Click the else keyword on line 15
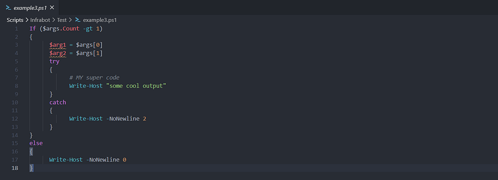The height and width of the screenshot is (180, 498). pyautogui.click(x=36, y=143)
